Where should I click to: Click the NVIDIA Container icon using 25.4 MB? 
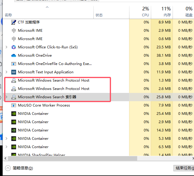(14, 114)
